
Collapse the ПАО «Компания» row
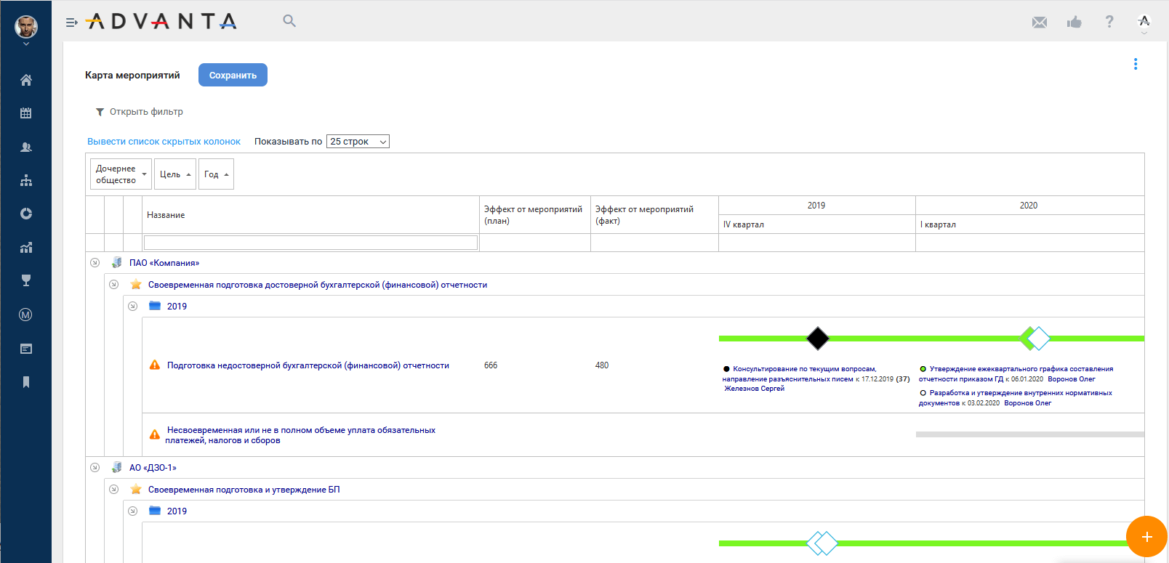click(x=95, y=263)
